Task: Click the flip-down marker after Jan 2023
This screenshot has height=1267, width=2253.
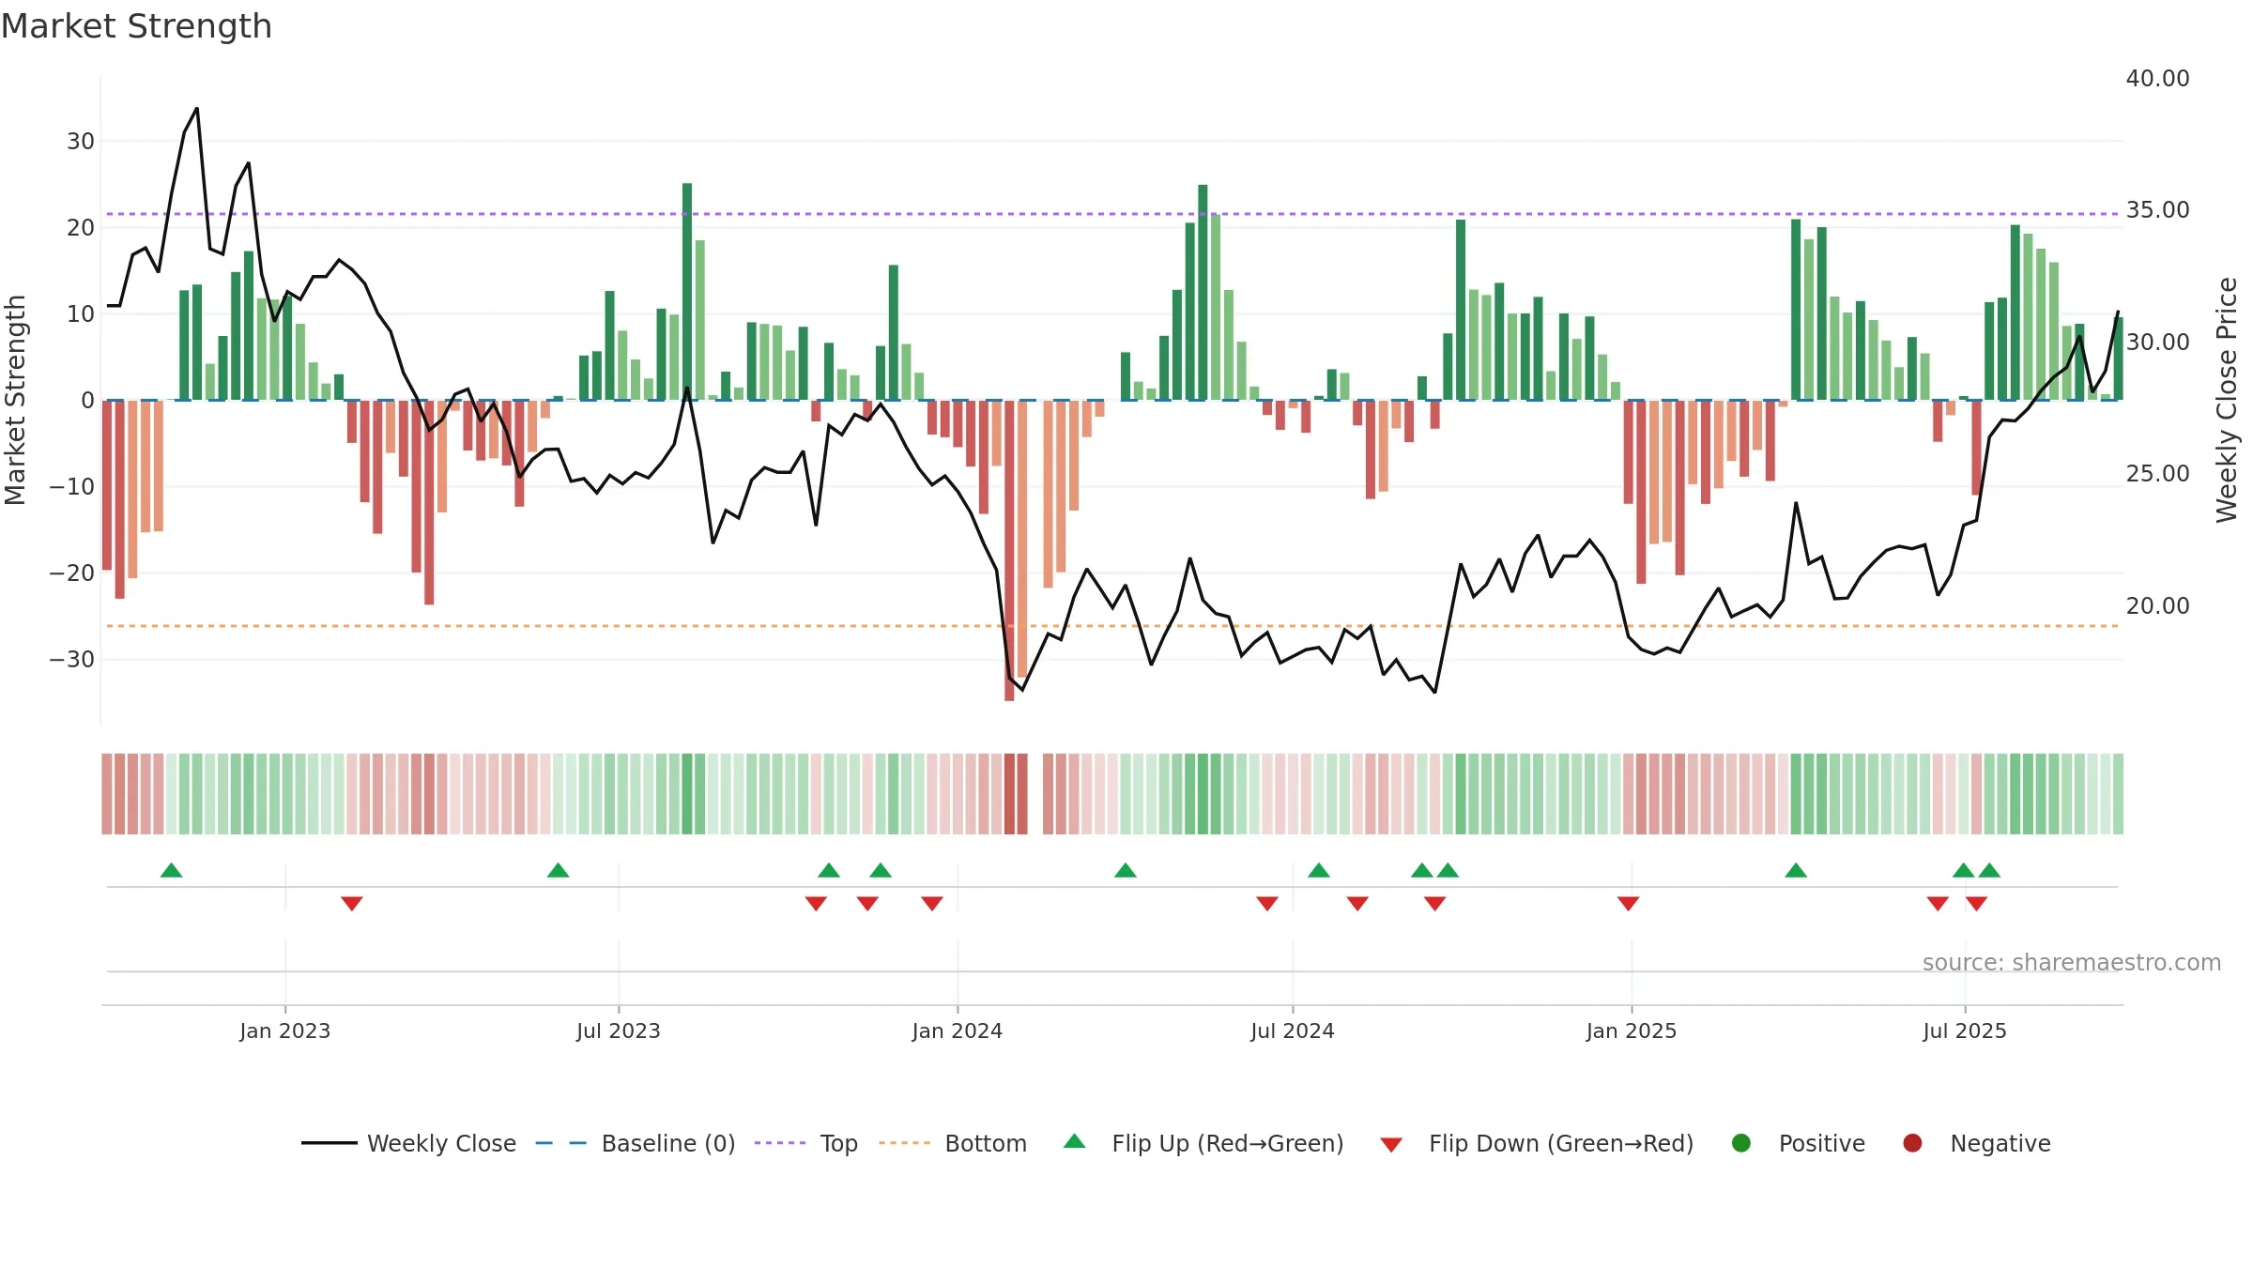Action: tap(352, 904)
